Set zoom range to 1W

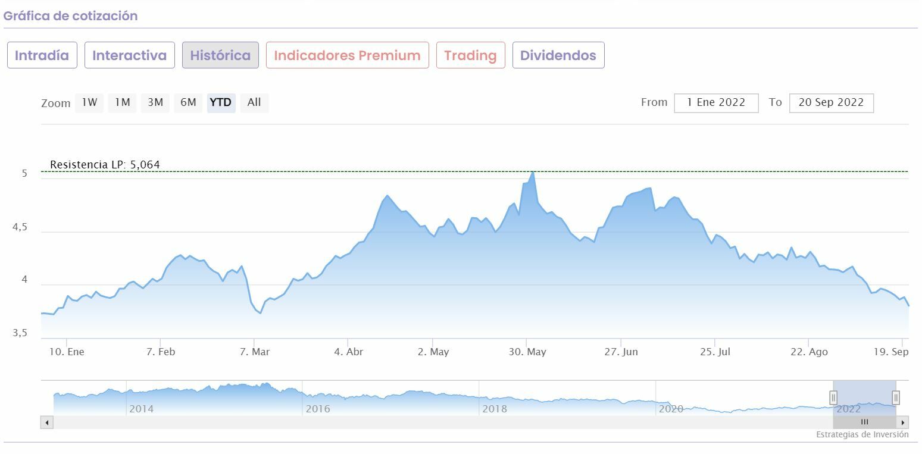pos(89,102)
